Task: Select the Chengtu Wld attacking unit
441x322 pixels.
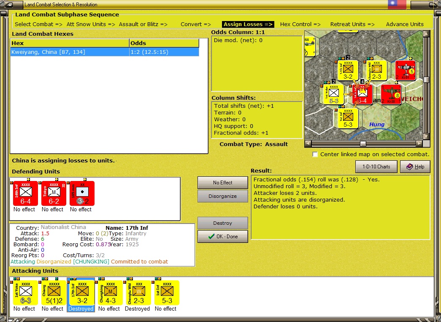Action: click(x=139, y=293)
